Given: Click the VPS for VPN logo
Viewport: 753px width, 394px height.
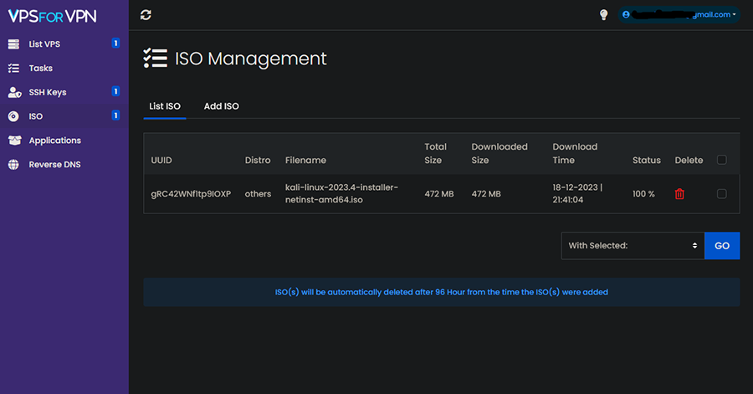Looking at the screenshot, I should [53, 17].
